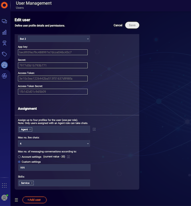191x206 pixels.
Task: Click the "Skills:" label
Action: (21, 177)
